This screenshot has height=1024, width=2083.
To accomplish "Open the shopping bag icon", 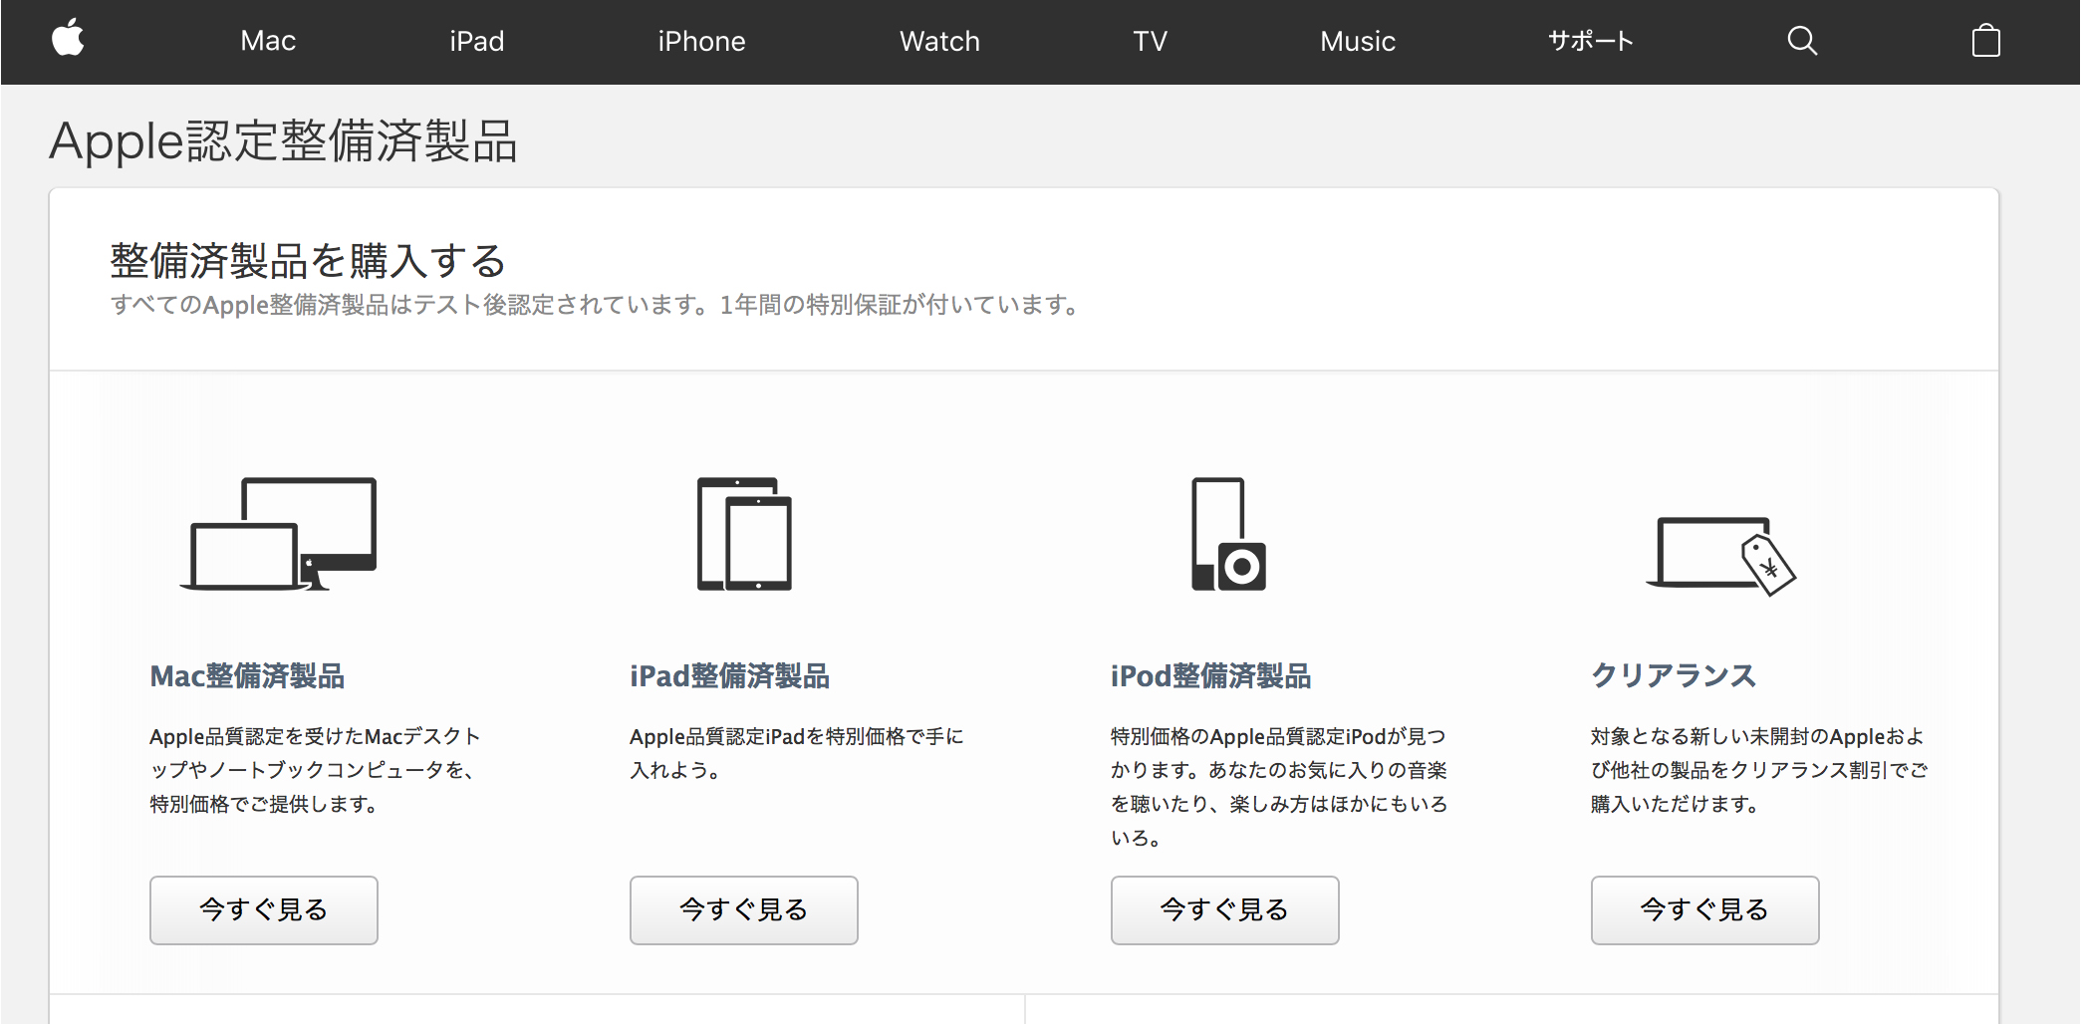I will [1985, 41].
